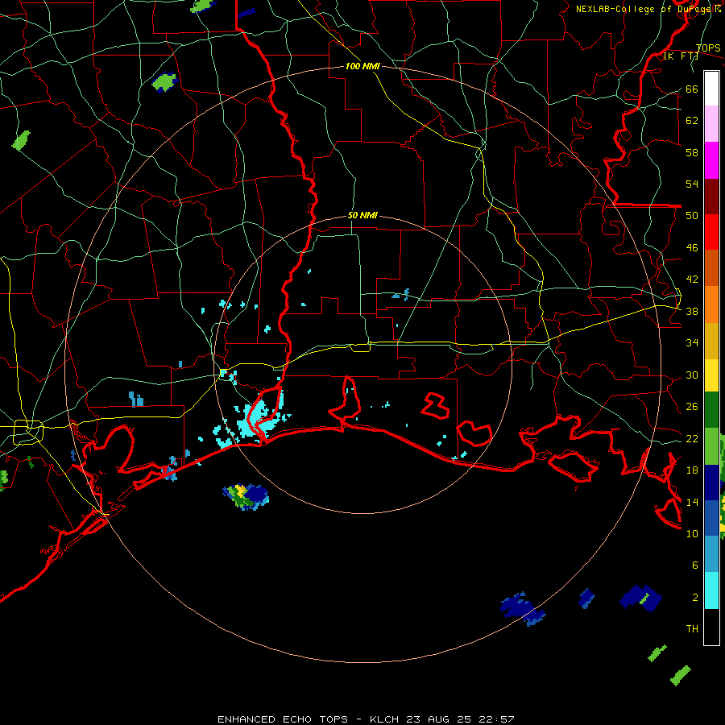Click the offshore storm cell with yellow core

click(246, 496)
